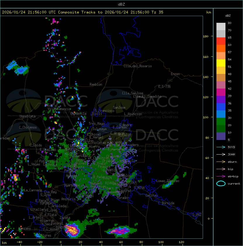The image size is (243, 246).
Task: Click the 180 tick on the right axis
Action: click(206, 37)
